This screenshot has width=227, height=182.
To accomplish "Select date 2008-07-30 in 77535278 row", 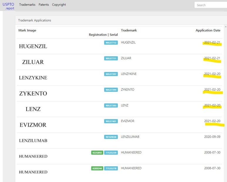I will pyautogui.click(x=212, y=168).
